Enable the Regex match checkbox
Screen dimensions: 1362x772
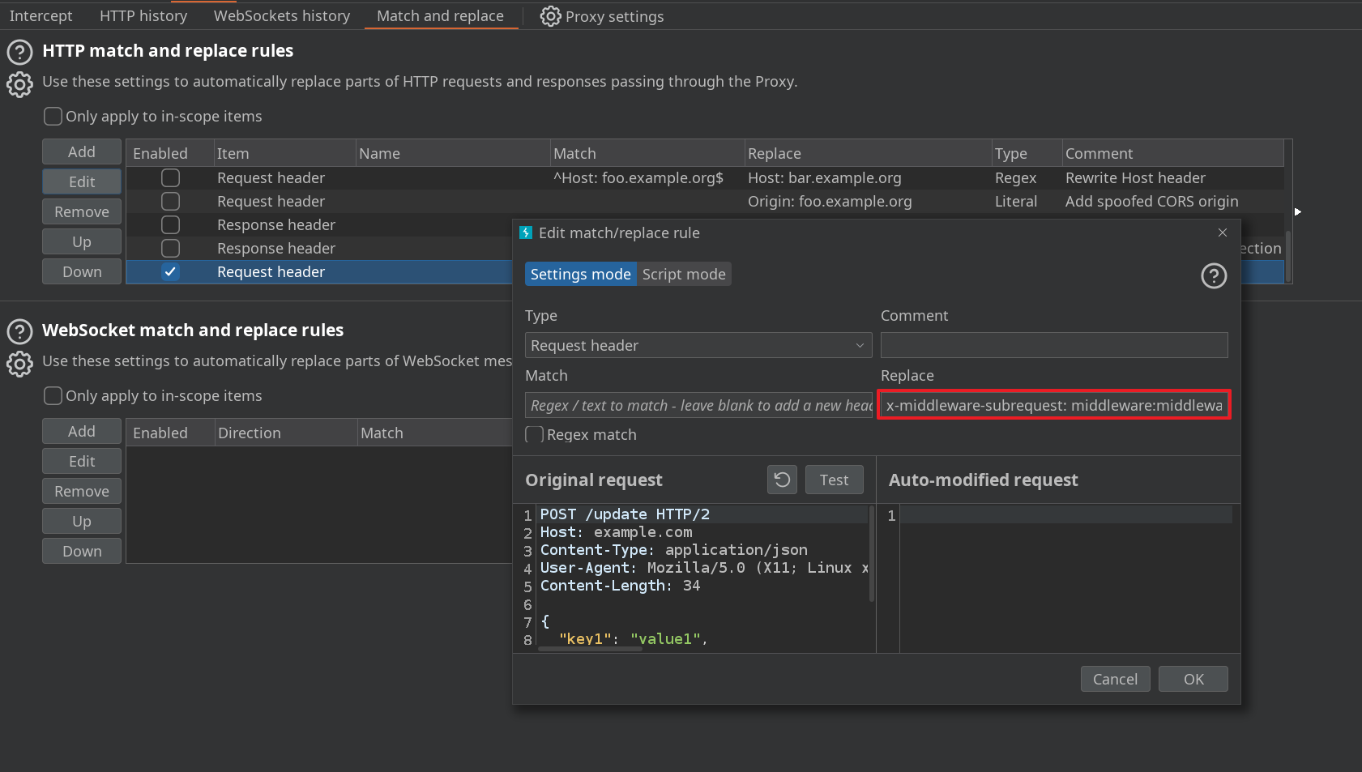[535, 435]
